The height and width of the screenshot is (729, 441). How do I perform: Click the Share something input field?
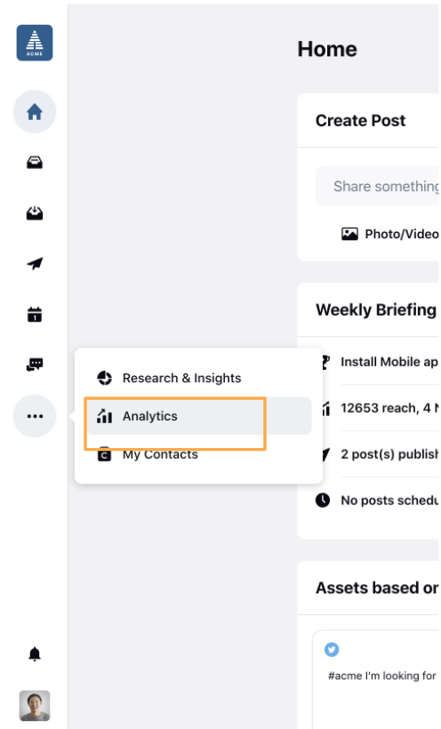click(377, 186)
